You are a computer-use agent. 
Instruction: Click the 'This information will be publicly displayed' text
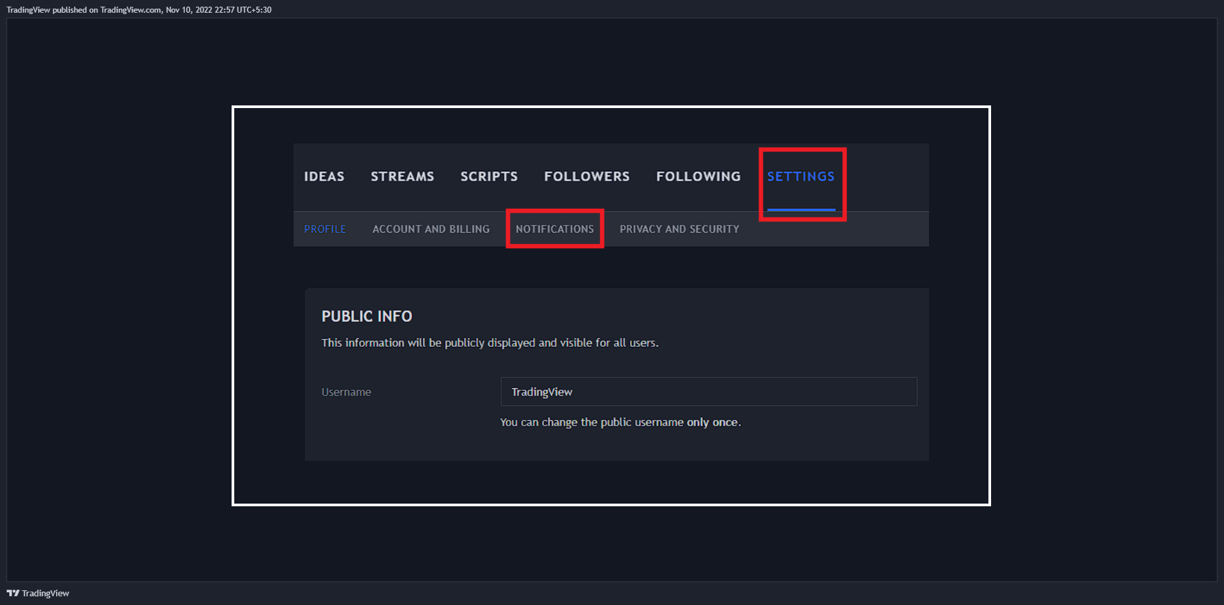(490, 343)
